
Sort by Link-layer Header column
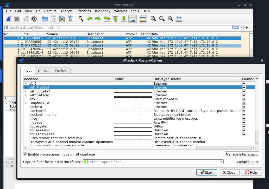coord(197,79)
